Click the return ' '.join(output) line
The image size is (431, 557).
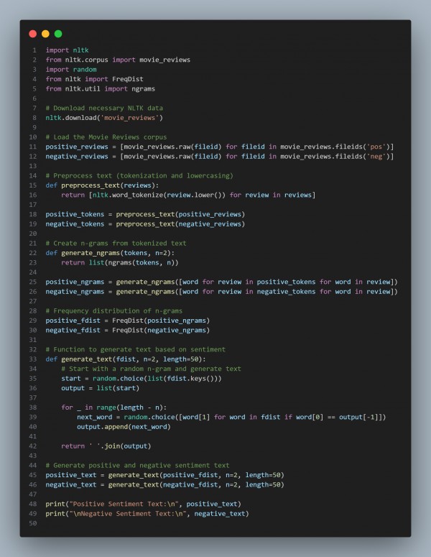click(x=106, y=446)
